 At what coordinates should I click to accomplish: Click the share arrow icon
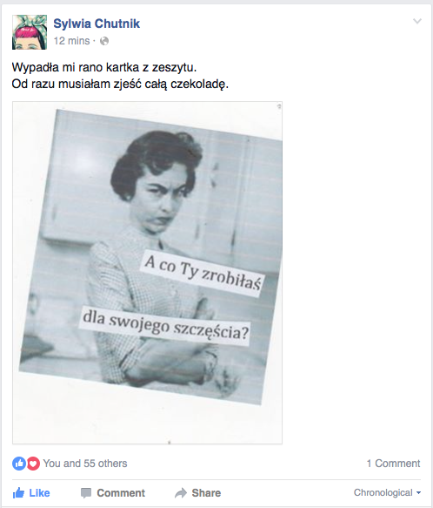(x=181, y=493)
